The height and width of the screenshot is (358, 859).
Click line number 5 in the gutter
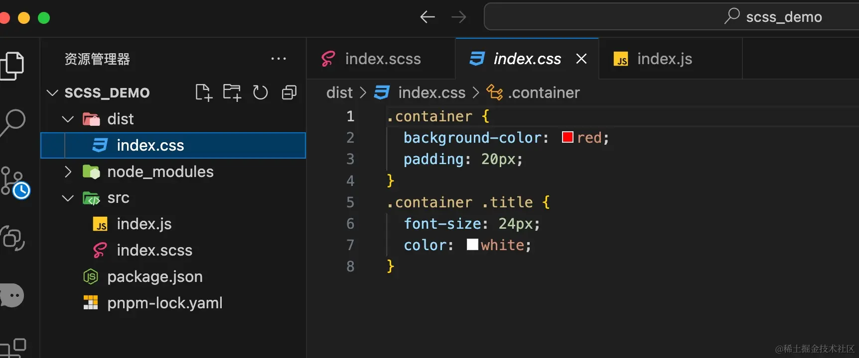(350, 202)
